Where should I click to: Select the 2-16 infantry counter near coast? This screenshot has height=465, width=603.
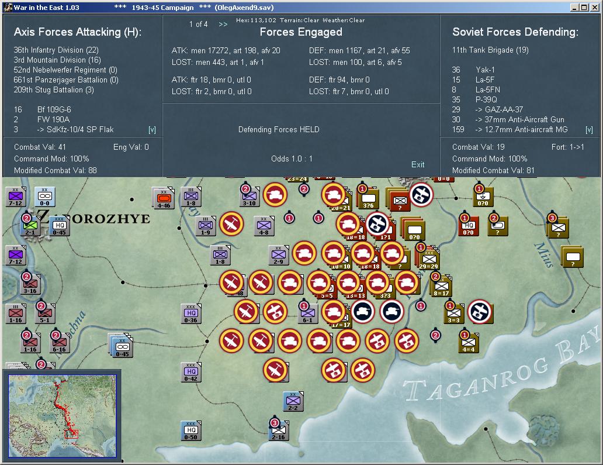coord(279,430)
